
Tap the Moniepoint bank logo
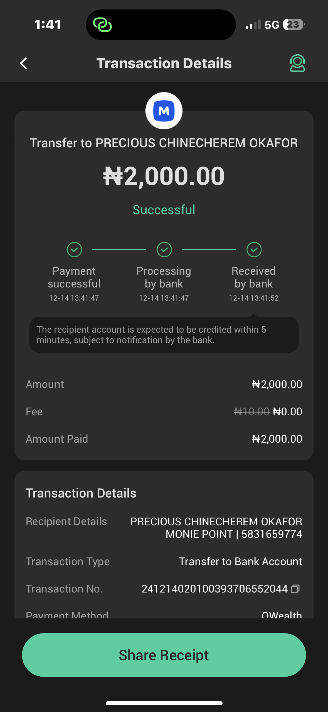(164, 111)
